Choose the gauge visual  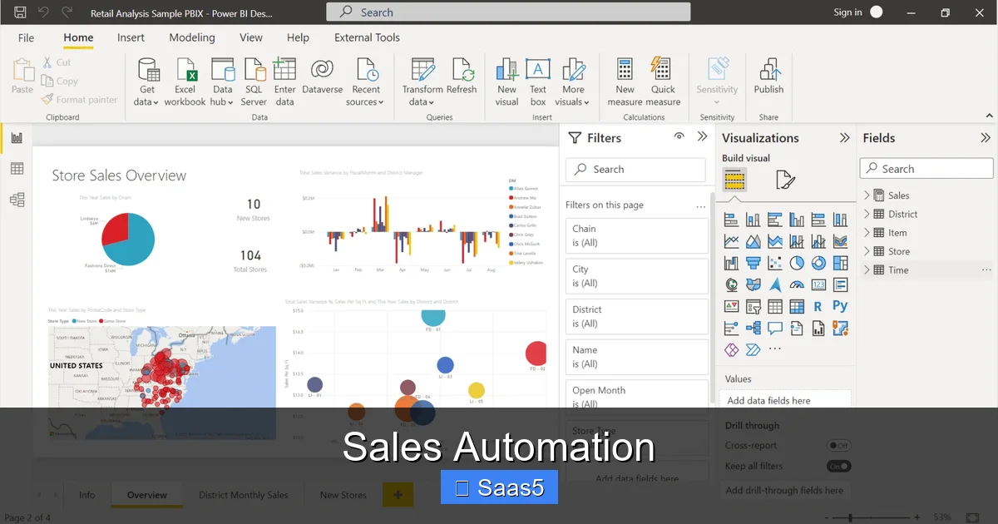coord(797,284)
